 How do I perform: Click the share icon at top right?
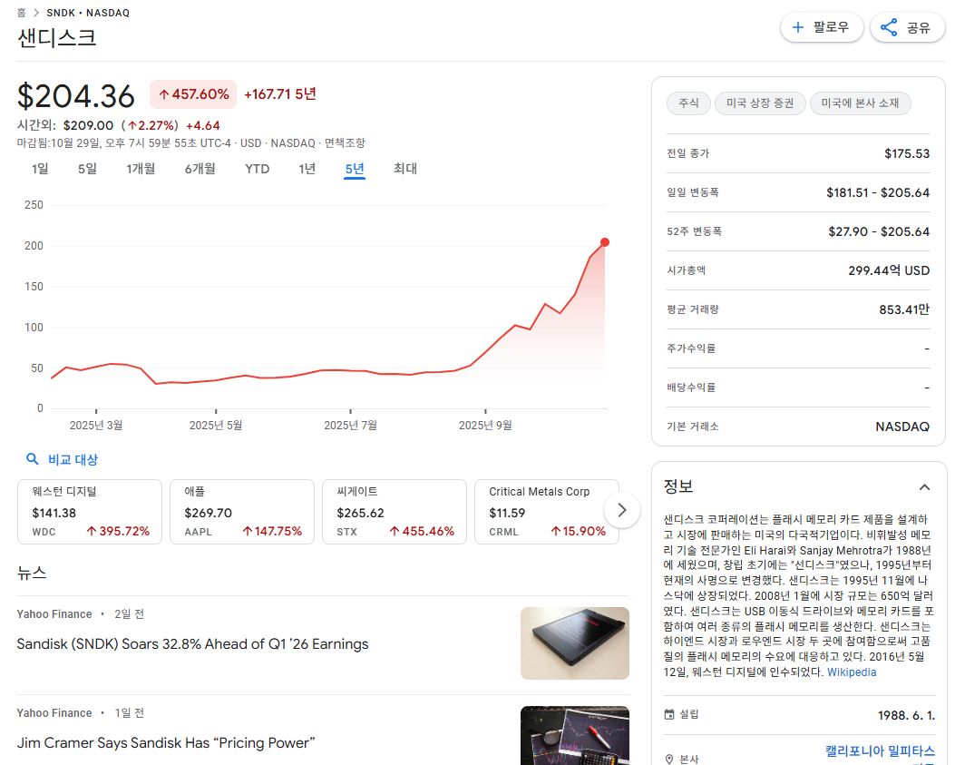pyautogui.click(x=889, y=27)
